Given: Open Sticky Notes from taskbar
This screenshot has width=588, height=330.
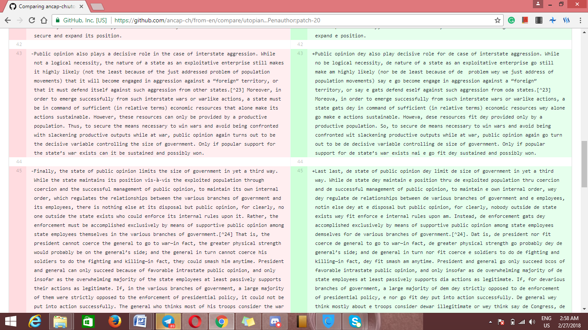Looking at the screenshot, I should (x=248, y=321).
